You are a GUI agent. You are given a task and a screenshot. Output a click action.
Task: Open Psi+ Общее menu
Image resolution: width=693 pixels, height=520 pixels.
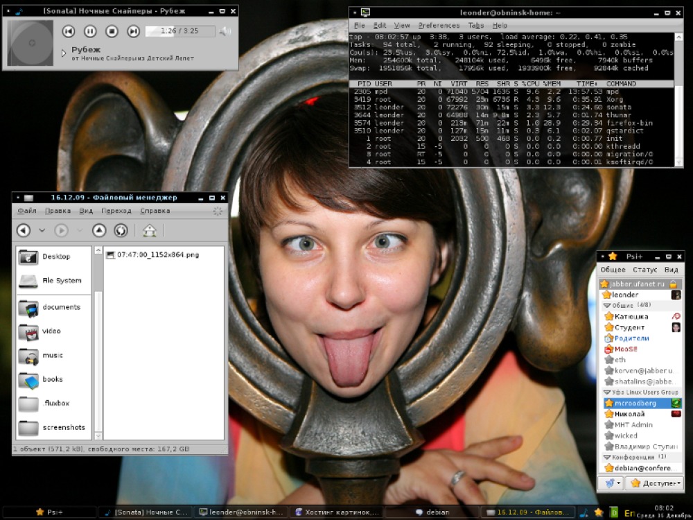(613, 269)
